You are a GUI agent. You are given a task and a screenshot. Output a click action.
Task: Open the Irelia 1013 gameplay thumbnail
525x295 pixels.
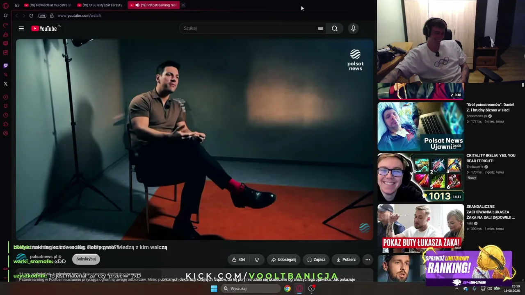pos(421,177)
